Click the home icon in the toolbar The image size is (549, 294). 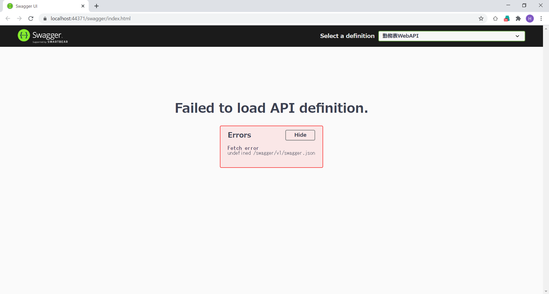click(495, 18)
